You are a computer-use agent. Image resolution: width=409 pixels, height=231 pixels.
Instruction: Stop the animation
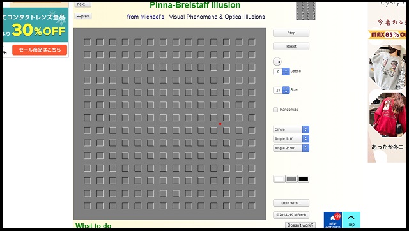pyautogui.click(x=291, y=33)
